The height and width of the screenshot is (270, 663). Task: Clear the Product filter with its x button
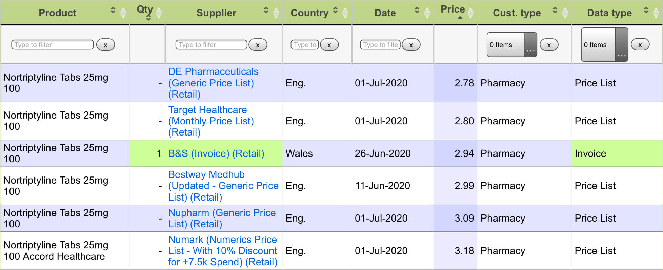click(105, 45)
